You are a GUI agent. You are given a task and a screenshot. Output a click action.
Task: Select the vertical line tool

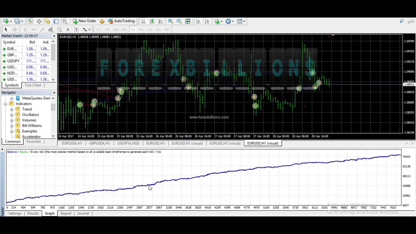[25, 30]
